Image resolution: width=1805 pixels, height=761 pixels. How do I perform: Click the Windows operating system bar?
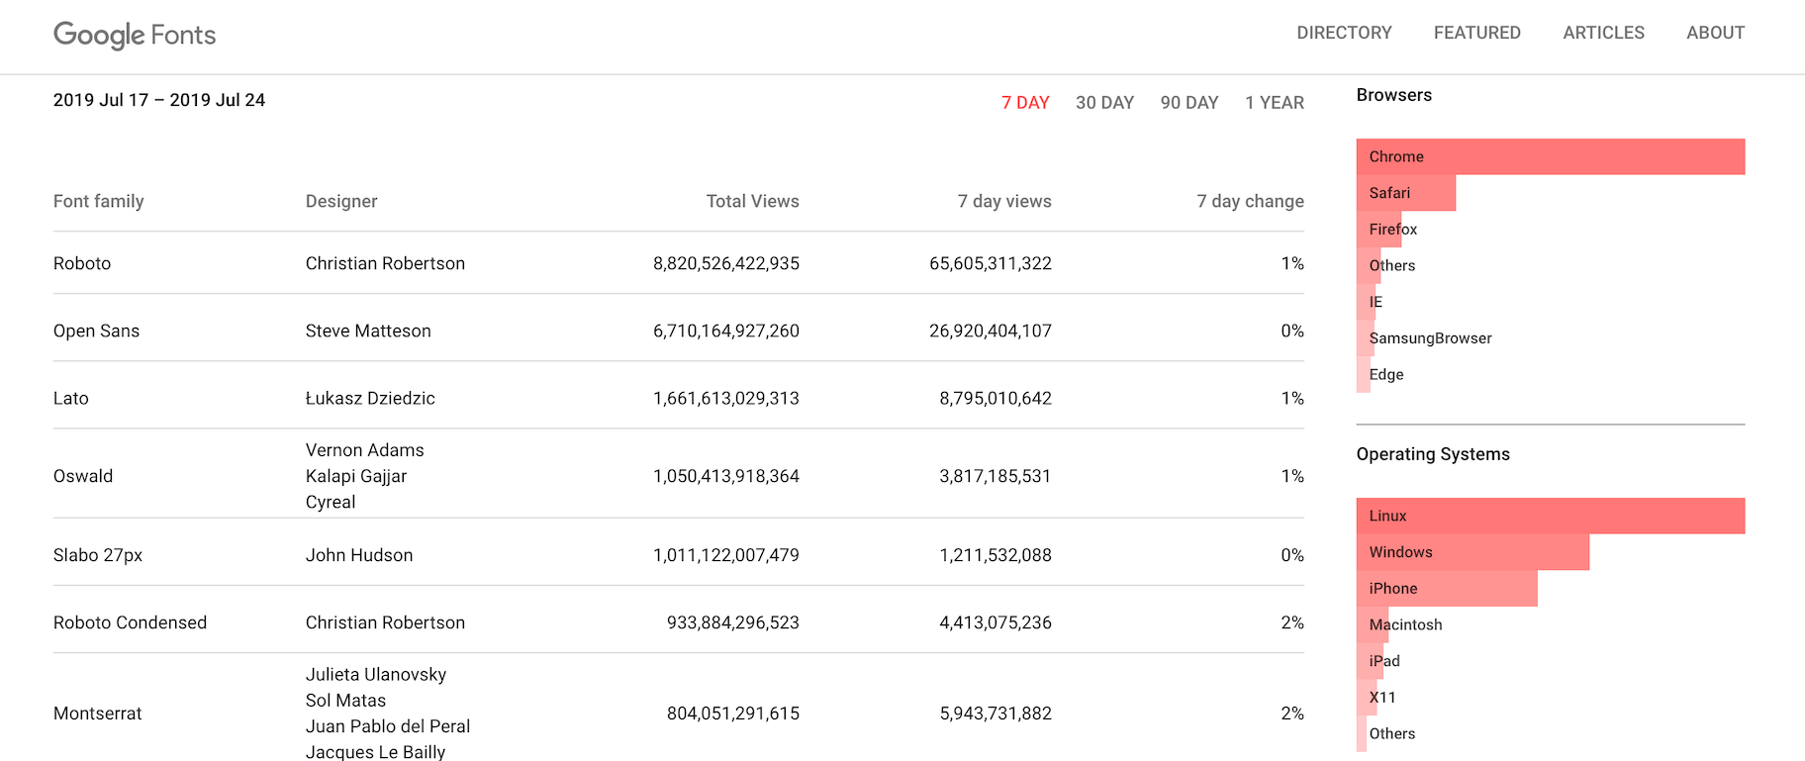(x=1472, y=552)
